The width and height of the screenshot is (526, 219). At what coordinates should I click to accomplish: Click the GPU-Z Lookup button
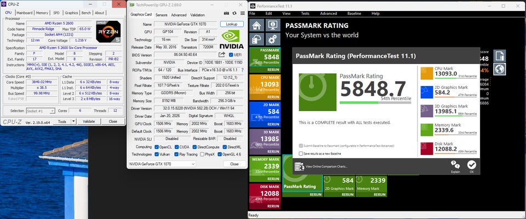tap(232, 24)
